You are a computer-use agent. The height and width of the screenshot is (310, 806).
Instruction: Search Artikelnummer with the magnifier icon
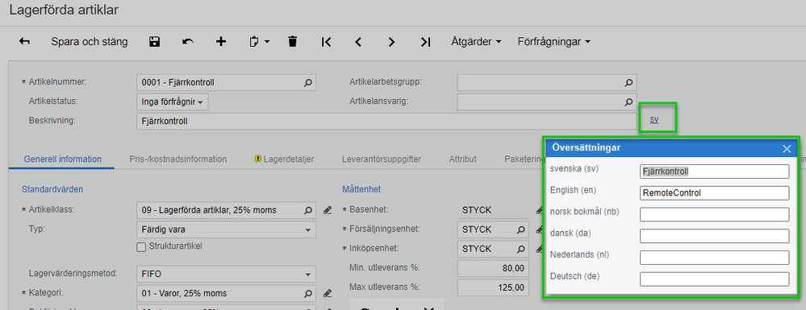(x=308, y=82)
